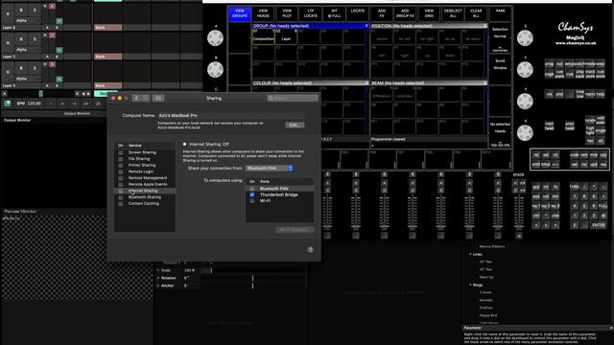The height and width of the screenshot is (345, 614).
Task: Click the MagicQ out key
Action: (x=559, y=64)
